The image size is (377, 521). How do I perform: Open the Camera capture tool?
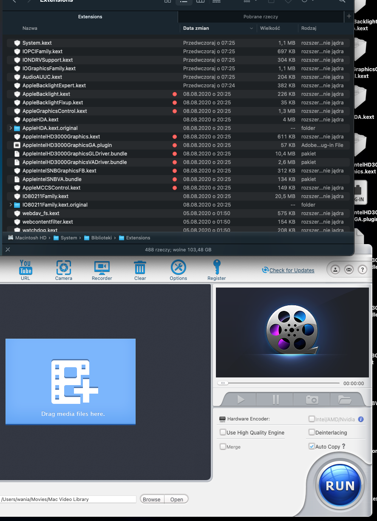pyautogui.click(x=64, y=270)
